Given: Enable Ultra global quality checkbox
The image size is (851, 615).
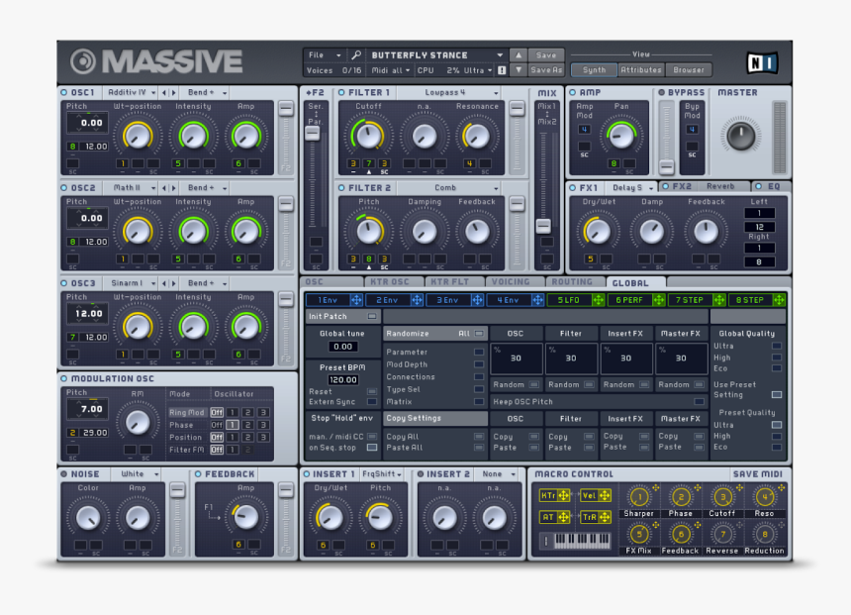Looking at the screenshot, I should click(777, 346).
